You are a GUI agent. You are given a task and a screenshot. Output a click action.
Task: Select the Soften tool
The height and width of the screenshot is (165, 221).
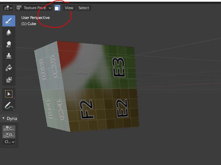click(x=9, y=33)
